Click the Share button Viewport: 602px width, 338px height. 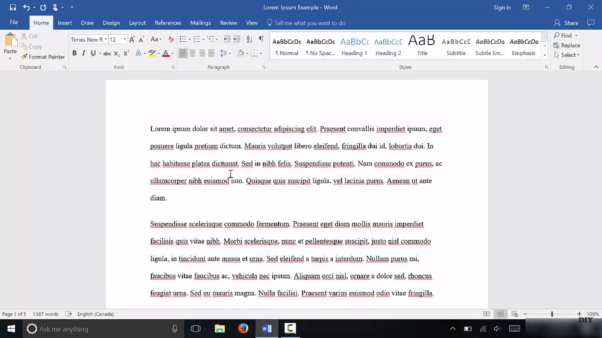[x=566, y=23]
